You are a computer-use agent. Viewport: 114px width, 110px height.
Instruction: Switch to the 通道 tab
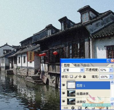pyautogui.click(x=77, y=65)
